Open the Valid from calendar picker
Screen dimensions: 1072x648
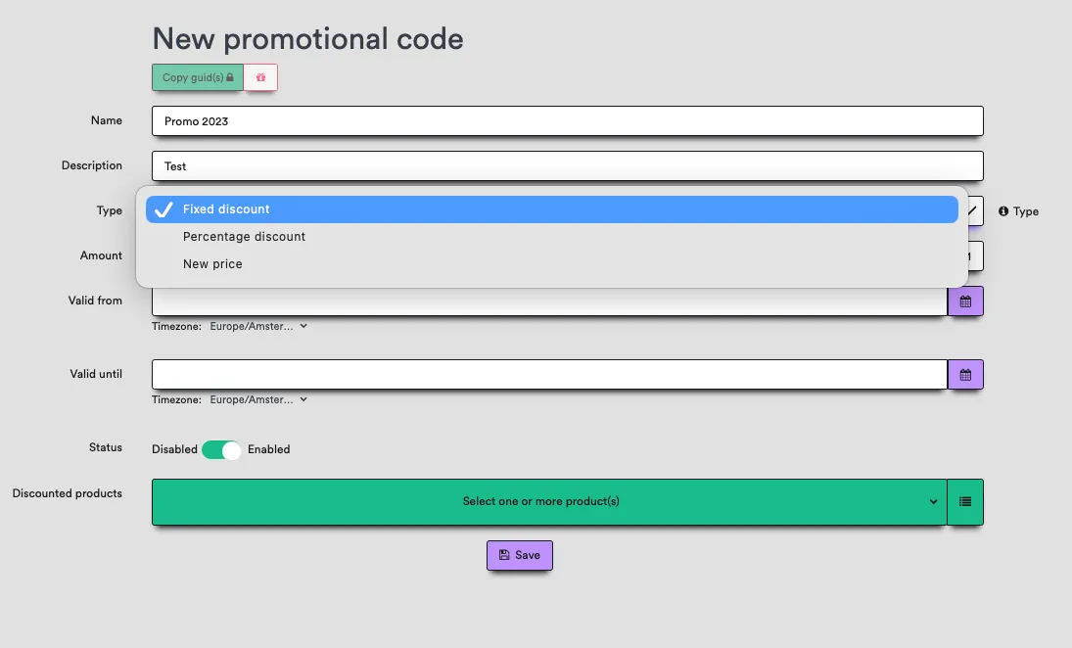point(965,301)
